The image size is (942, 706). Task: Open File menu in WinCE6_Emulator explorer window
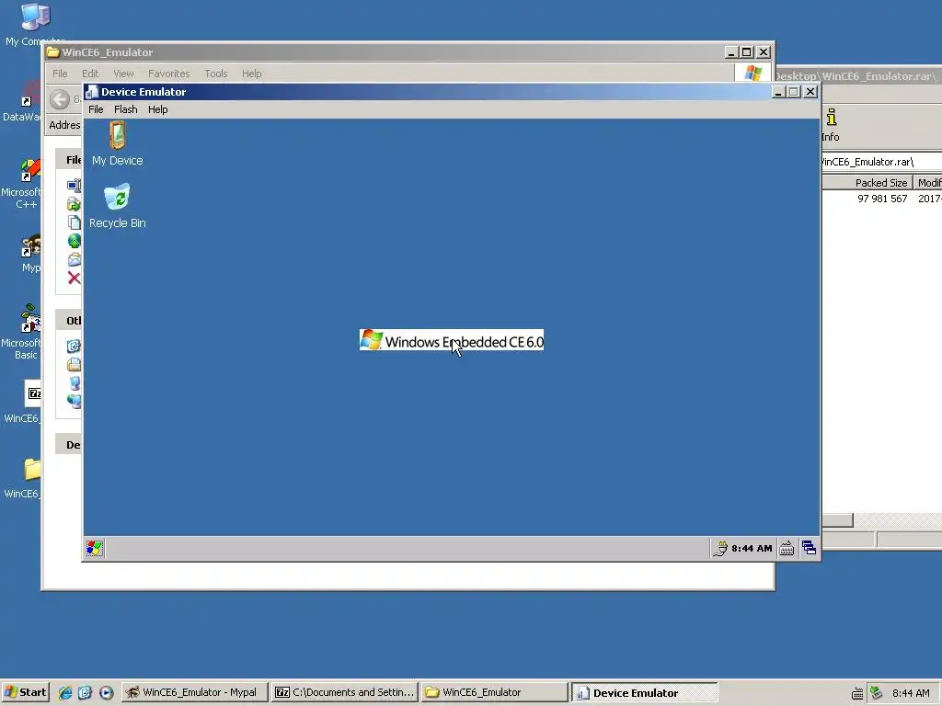(60, 74)
